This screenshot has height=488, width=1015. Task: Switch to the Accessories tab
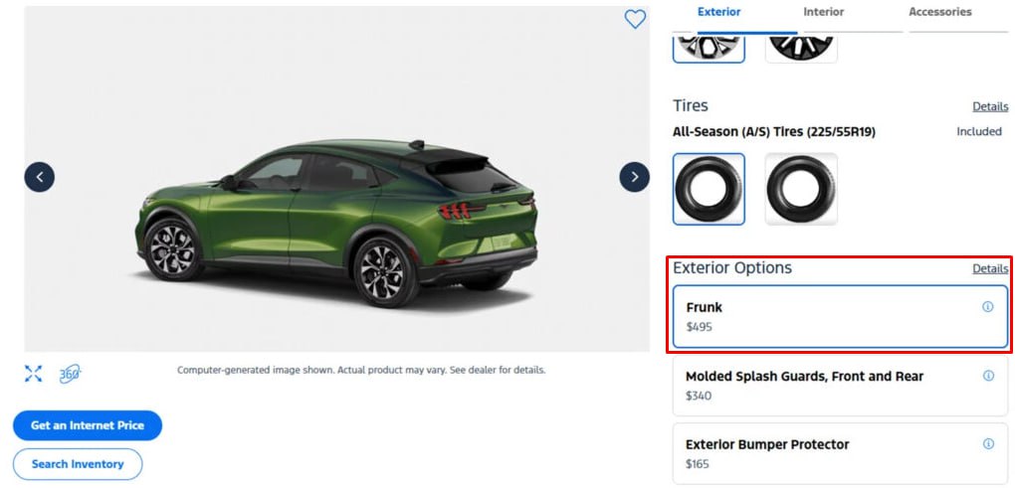pyautogui.click(x=940, y=12)
